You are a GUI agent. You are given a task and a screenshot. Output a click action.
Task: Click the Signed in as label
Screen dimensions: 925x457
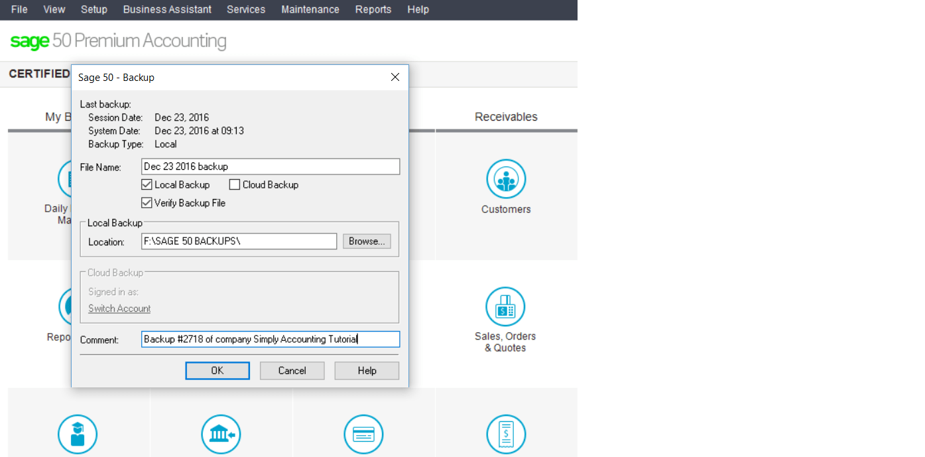tap(113, 292)
